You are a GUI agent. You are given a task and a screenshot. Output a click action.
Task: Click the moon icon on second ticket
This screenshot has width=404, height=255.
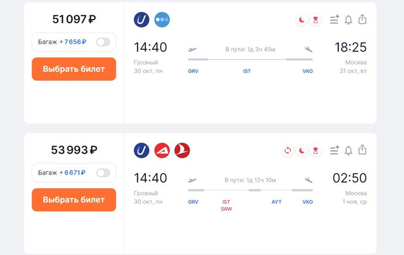coord(302,151)
